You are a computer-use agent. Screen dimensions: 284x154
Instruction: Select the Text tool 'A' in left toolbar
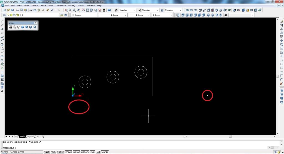[x=2, y=91]
